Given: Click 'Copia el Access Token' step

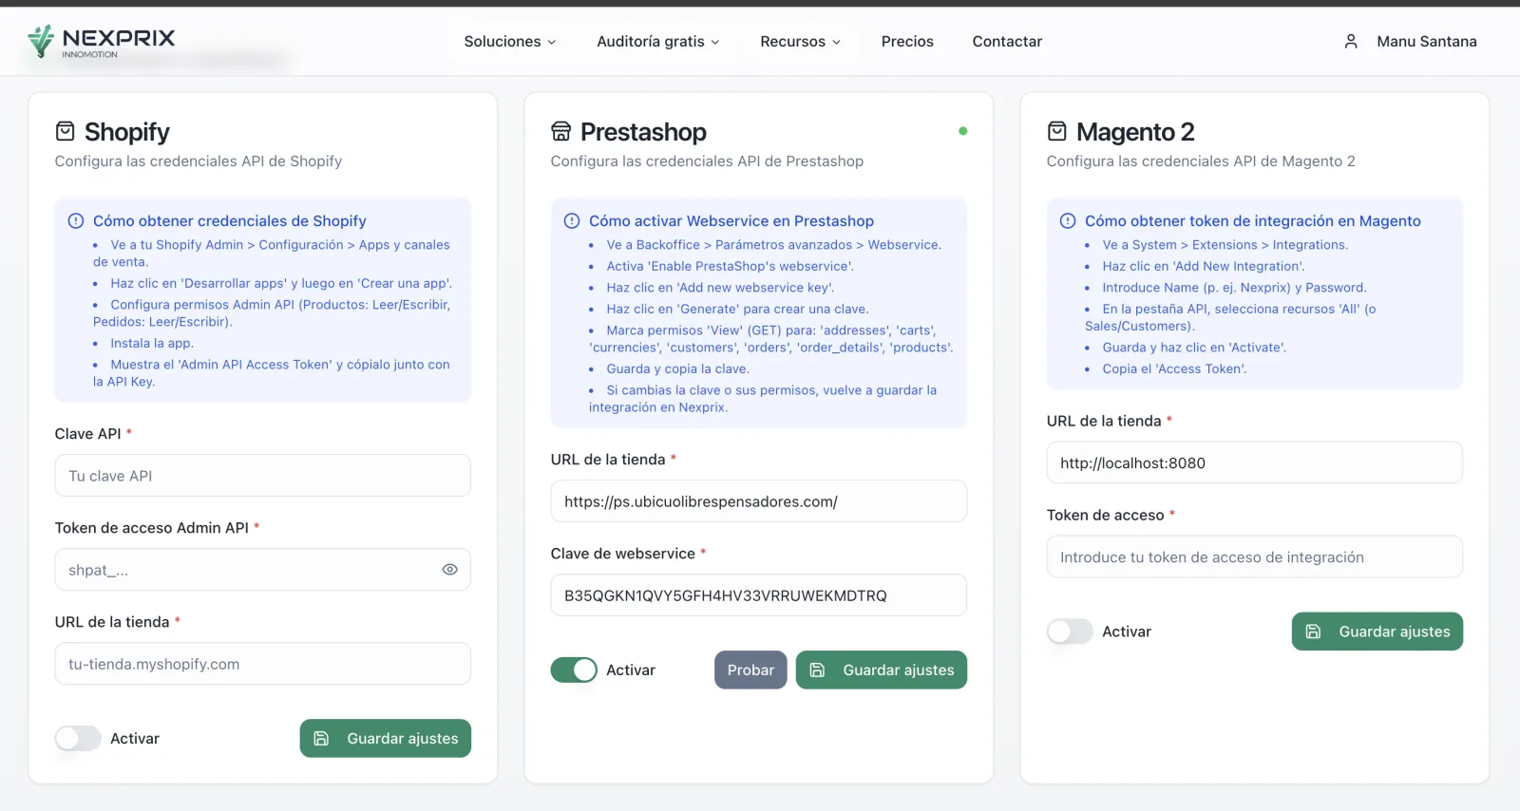Looking at the screenshot, I should (1175, 369).
